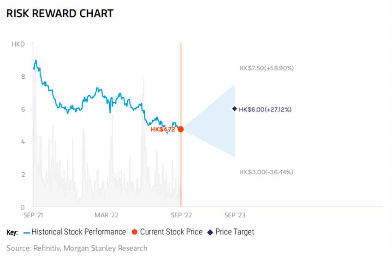Click the Price Target legend text
Screen dimensions: 392x257
[235, 232]
